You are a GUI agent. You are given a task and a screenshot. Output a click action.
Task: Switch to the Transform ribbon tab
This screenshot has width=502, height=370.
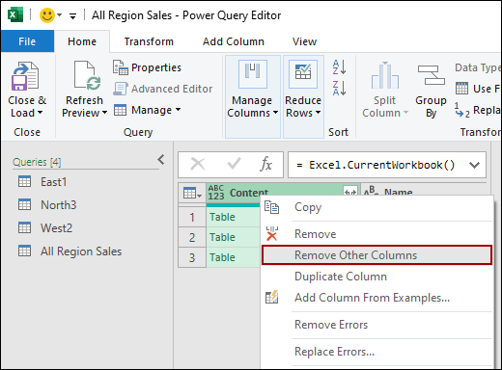point(149,41)
